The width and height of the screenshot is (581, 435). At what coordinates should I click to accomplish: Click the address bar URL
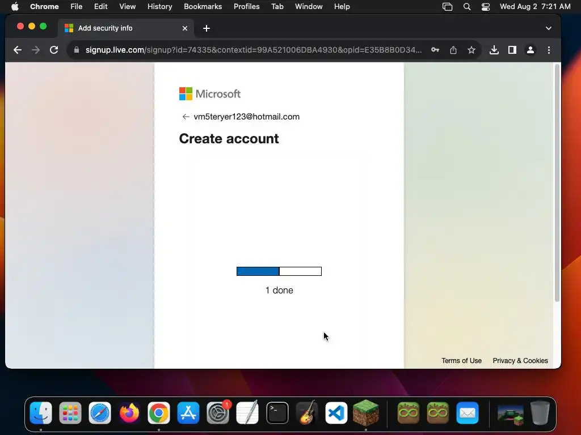[x=254, y=50]
